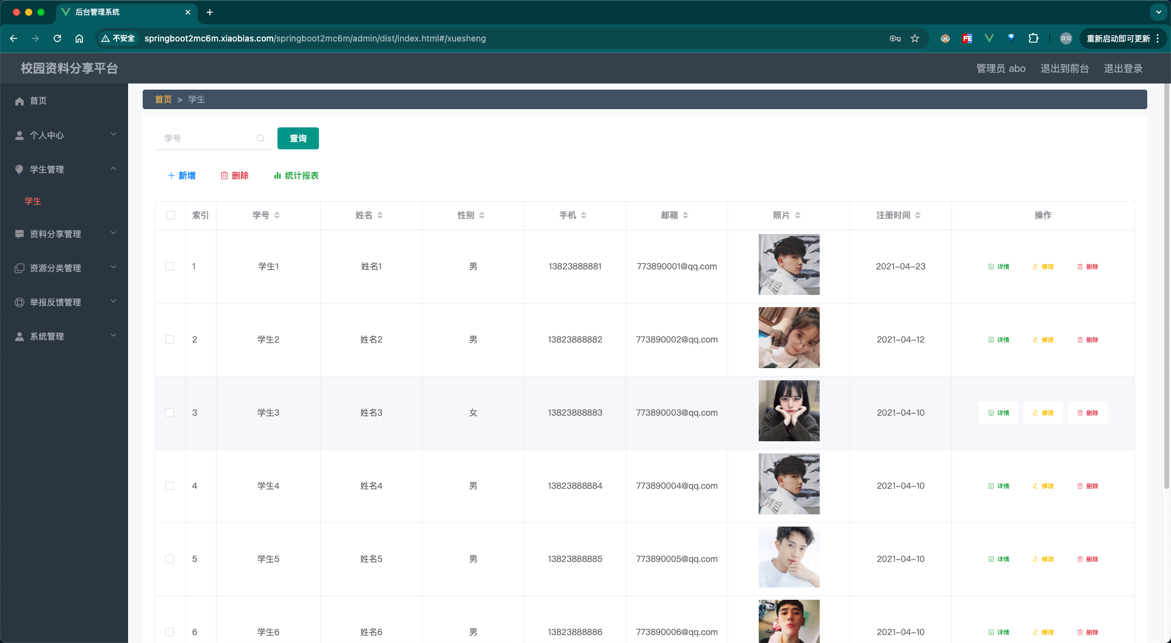
Task: Click the browser forward arrow
Action: [35, 38]
